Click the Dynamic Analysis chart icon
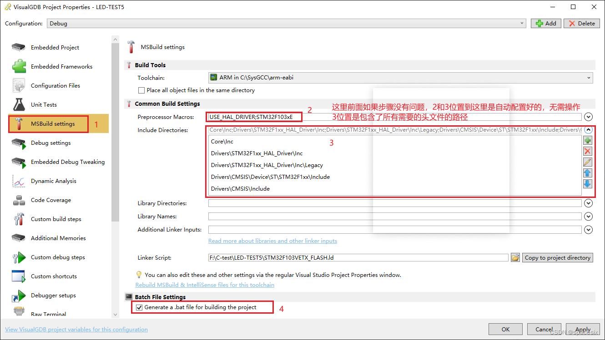Screen dimensions: 605x340 pyautogui.click(x=19, y=181)
